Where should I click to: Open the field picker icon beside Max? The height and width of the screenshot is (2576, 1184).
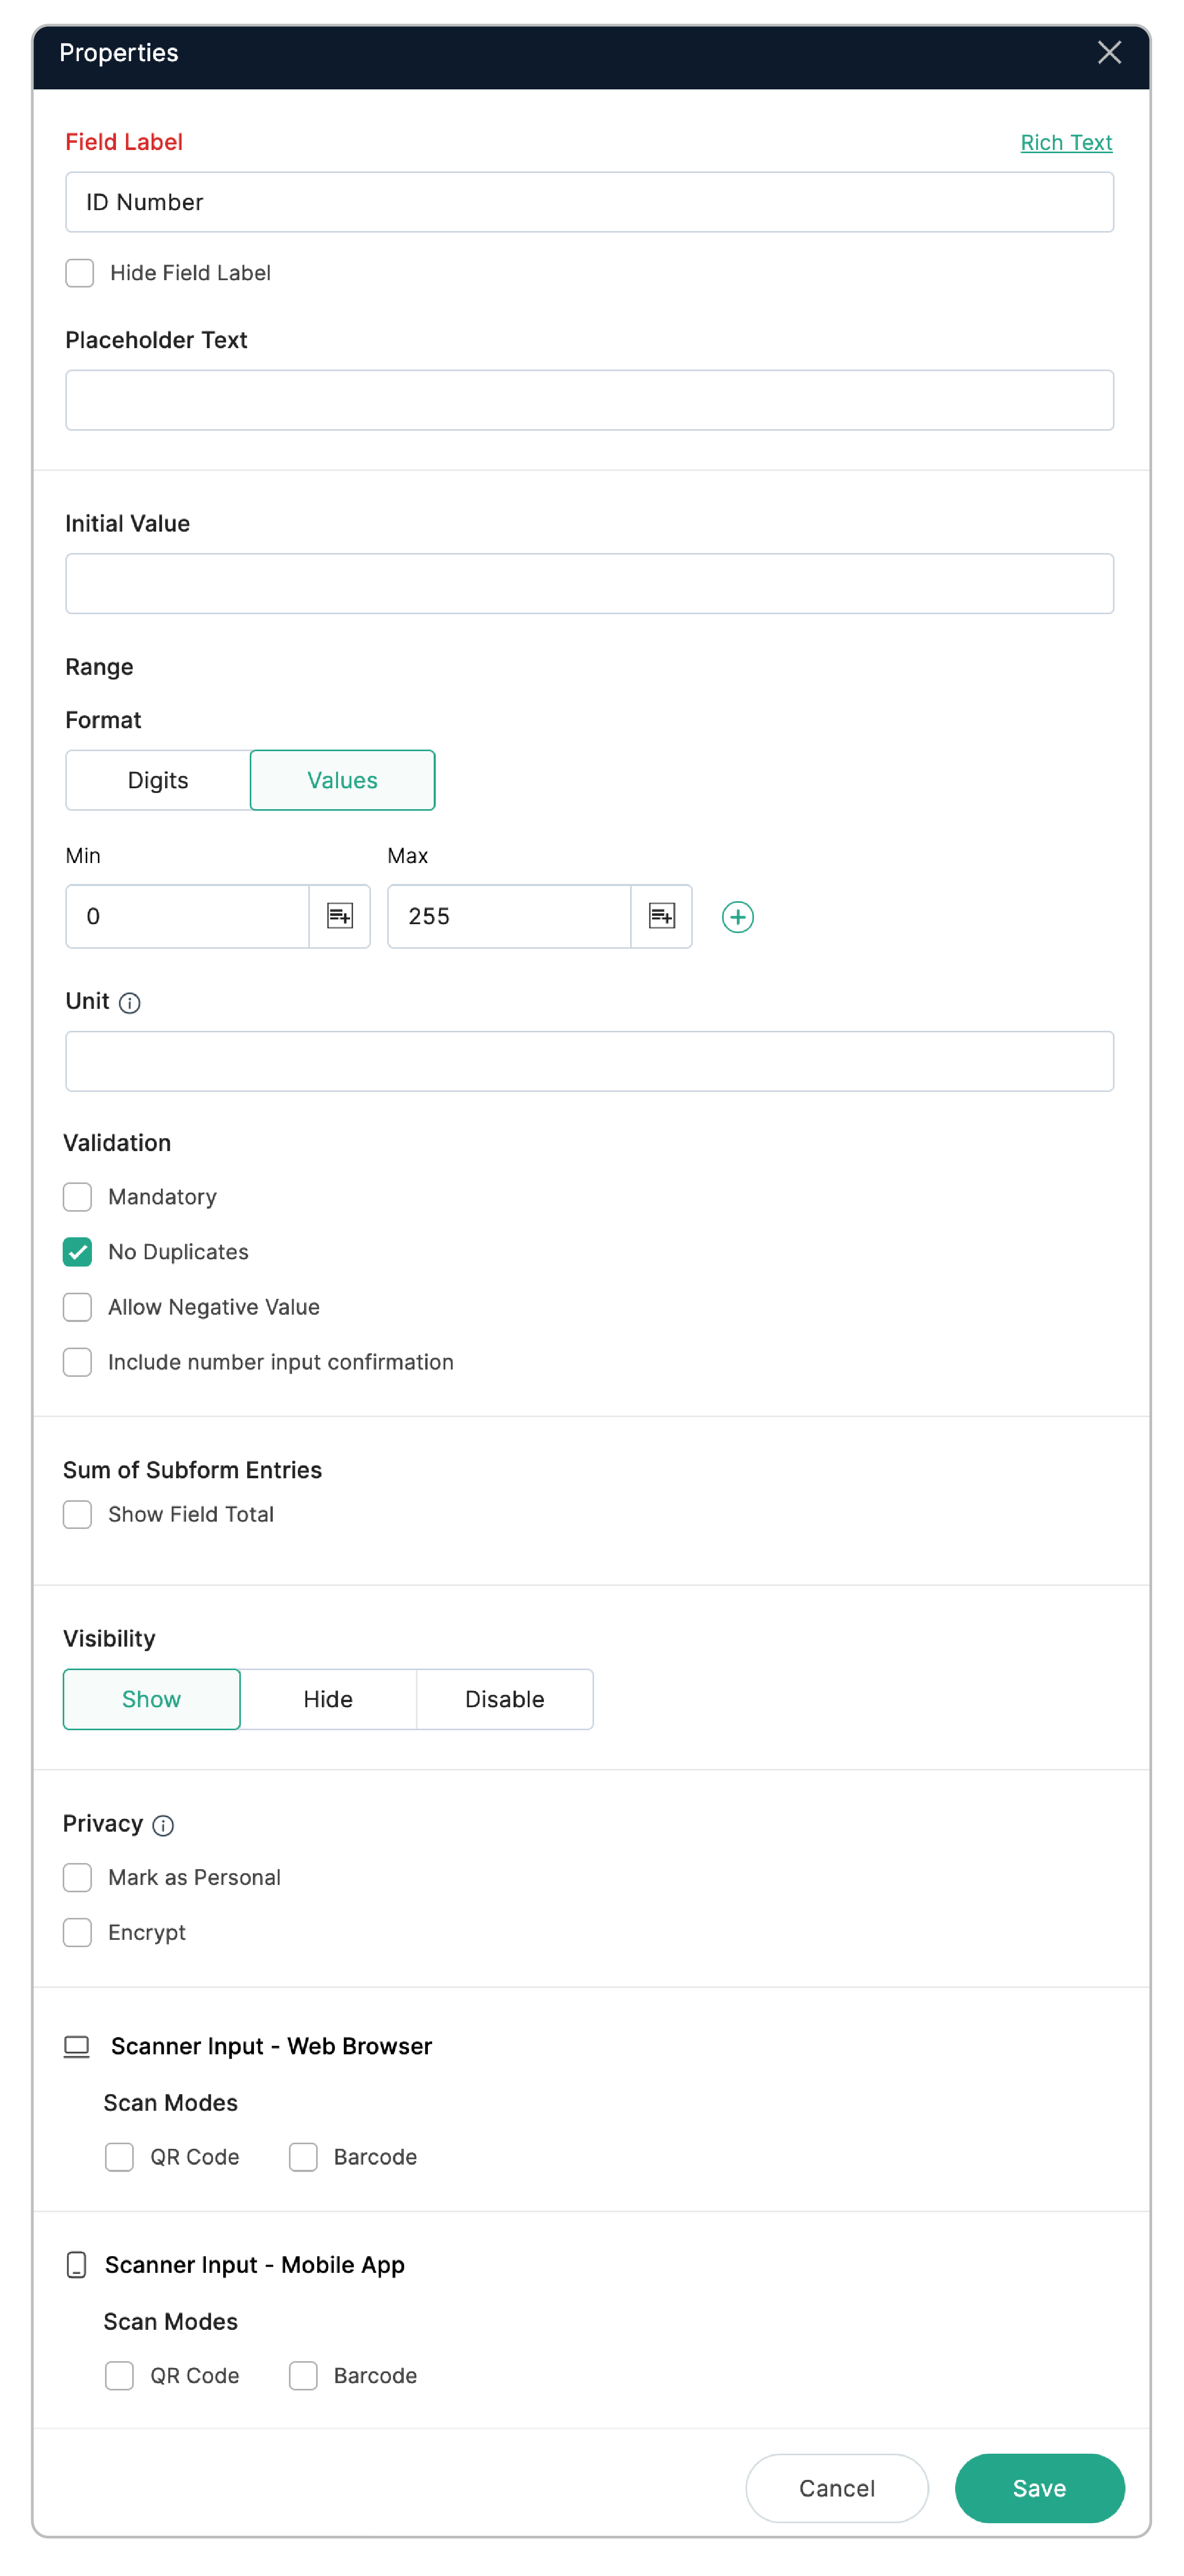coord(662,916)
